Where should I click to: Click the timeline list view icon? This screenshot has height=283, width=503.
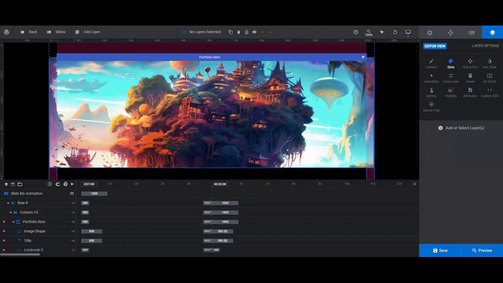point(13,184)
